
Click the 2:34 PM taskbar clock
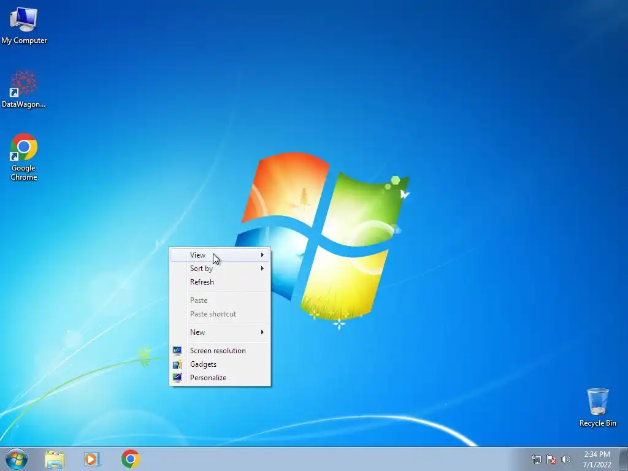pos(597,454)
